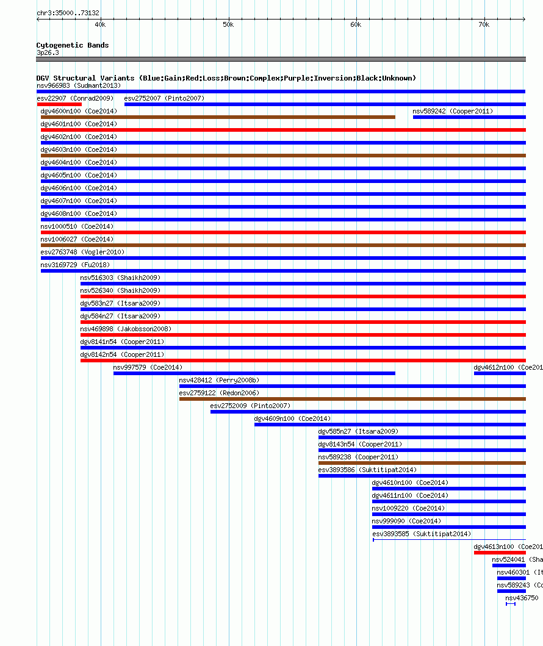The image size is (543, 646).
Task: Open variant dgv4600n100 (Coe2014)
Action: click(79, 111)
